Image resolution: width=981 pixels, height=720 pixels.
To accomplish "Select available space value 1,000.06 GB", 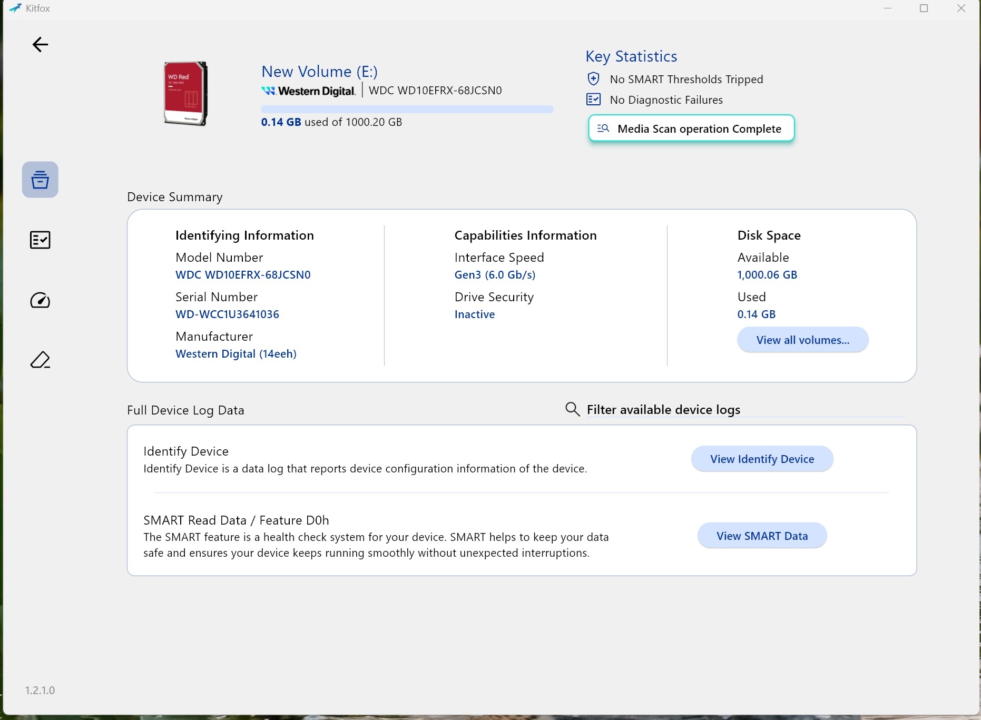I will pos(767,275).
